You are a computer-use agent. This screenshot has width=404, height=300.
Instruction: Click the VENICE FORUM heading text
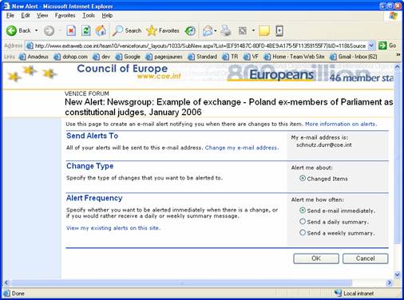click(87, 93)
